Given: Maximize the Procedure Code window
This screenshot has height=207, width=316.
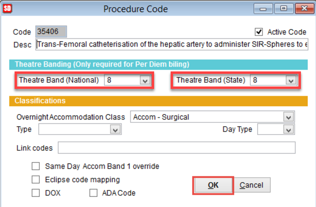Looking at the screenshot, I should [283, 8].
